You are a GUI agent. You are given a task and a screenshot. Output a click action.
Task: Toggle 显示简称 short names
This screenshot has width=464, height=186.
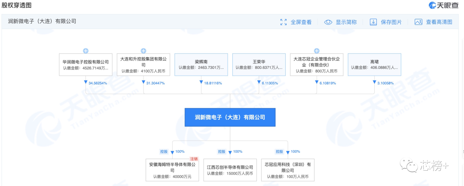coord(346,22)
